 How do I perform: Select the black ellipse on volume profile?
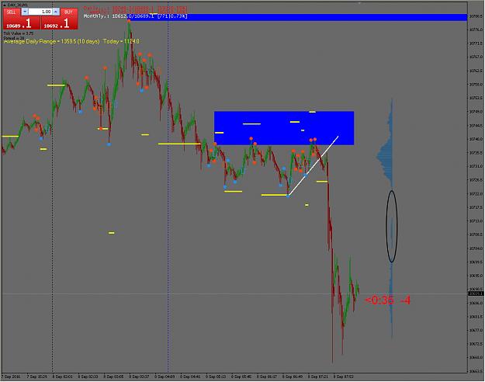tap(392, 226)
